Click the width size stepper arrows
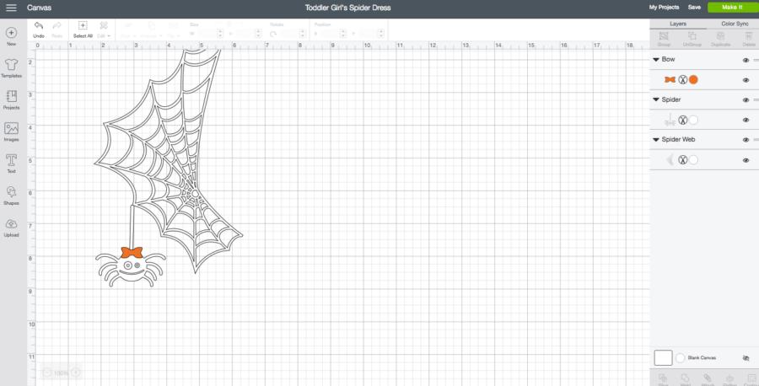 [220, 34]
